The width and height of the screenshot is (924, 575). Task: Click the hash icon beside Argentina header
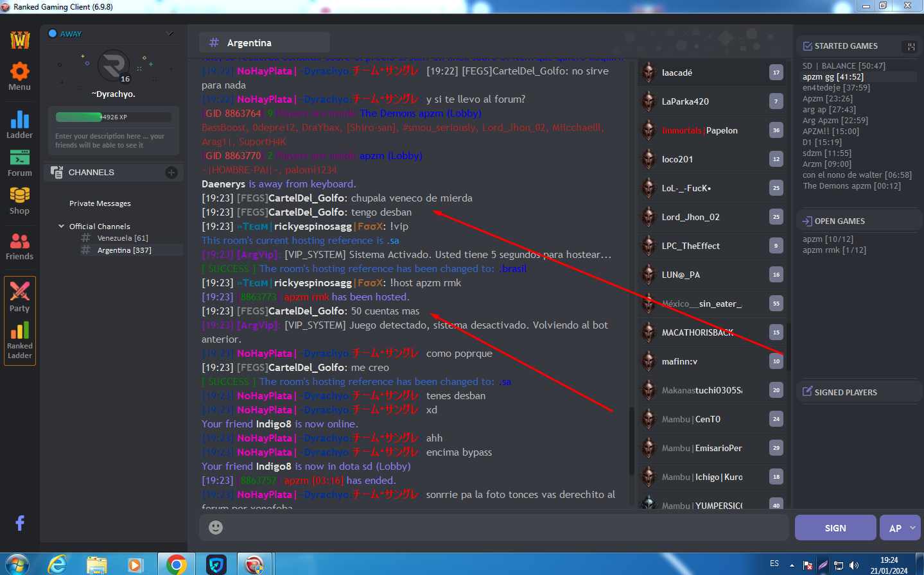[214, 42]
